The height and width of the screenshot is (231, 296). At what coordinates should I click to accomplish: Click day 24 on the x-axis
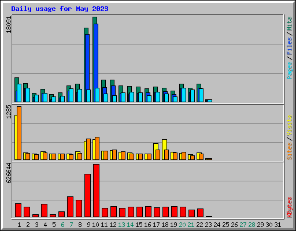pyautogui.click(x=217, y=225)
